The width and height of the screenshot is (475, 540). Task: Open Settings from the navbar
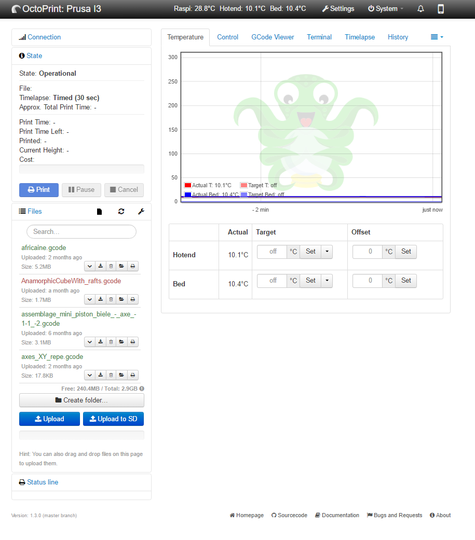point(338,9)
